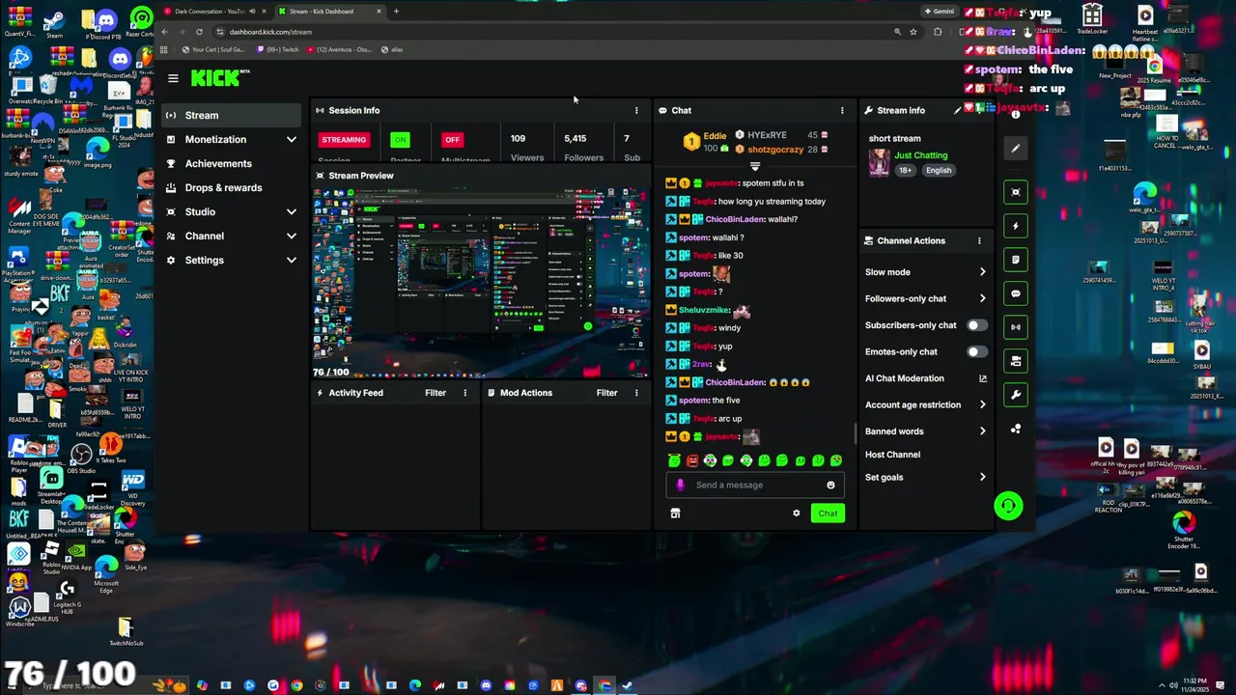
Task: Open Account age restriction options
Action: (925, 405)
